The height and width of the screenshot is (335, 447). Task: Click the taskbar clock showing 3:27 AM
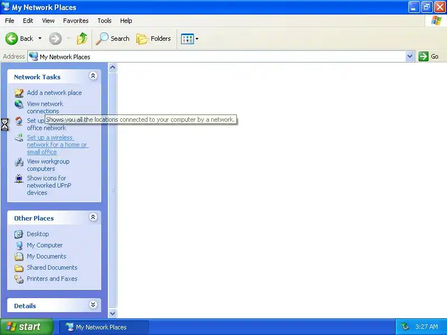[x=426, y=327]
